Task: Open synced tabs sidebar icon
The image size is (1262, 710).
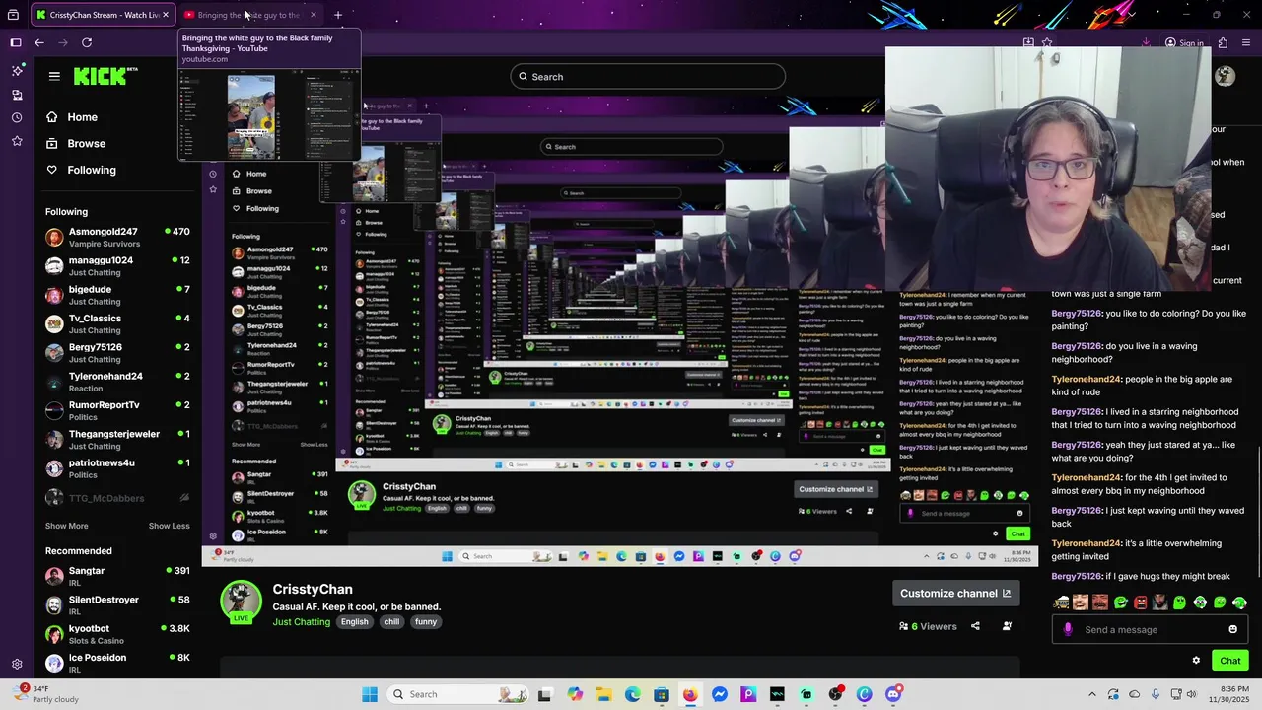Action: coord(17,95)
